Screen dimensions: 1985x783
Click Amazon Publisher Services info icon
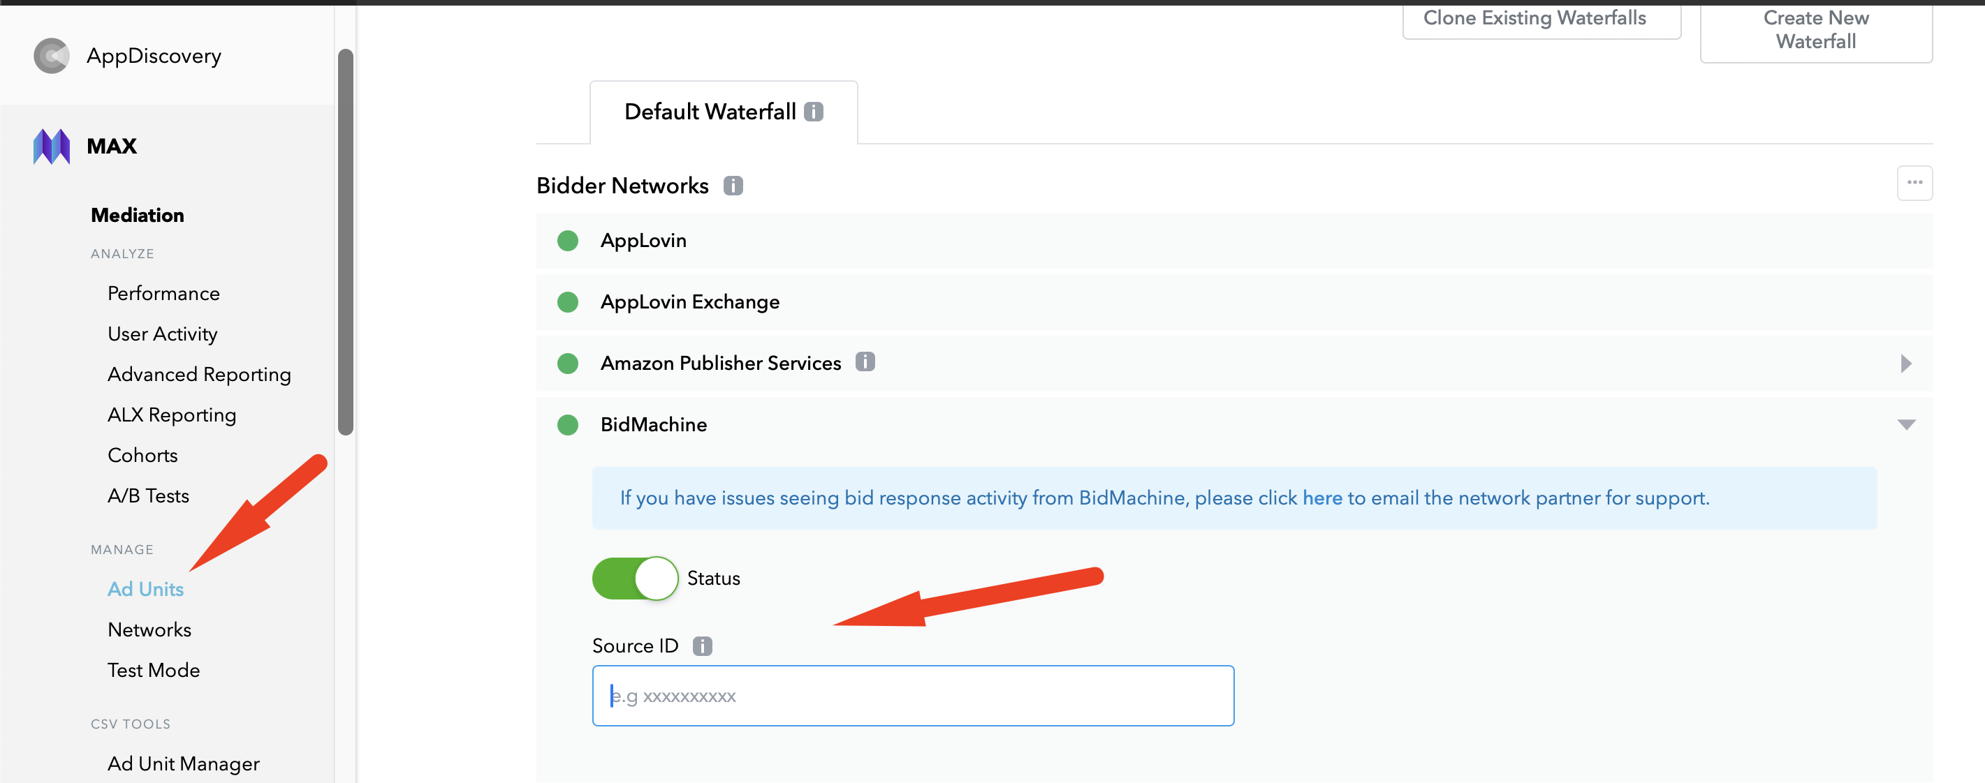[865, 362]
